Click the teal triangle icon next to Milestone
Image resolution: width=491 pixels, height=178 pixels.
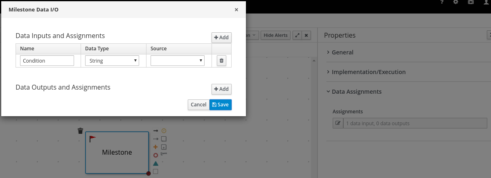point(155,163)
